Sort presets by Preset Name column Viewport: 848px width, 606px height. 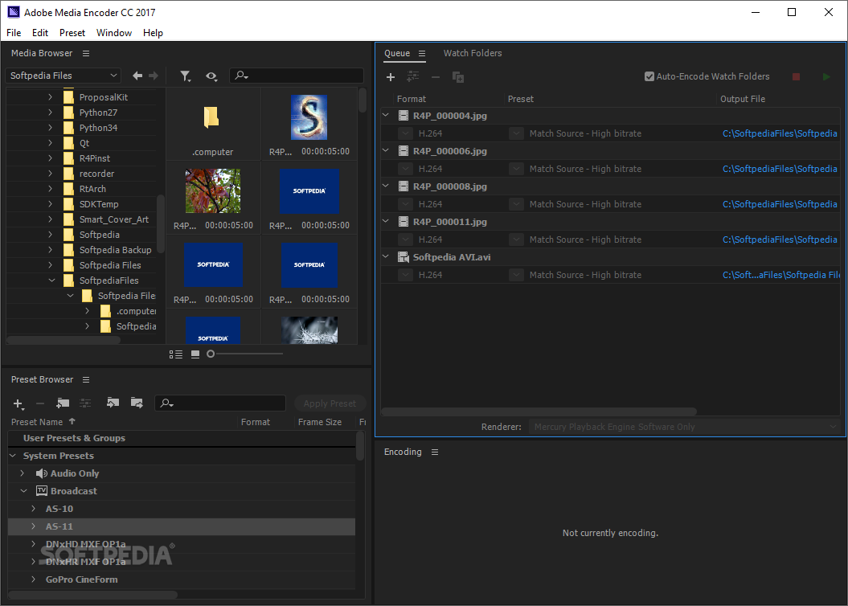[37, 422]
